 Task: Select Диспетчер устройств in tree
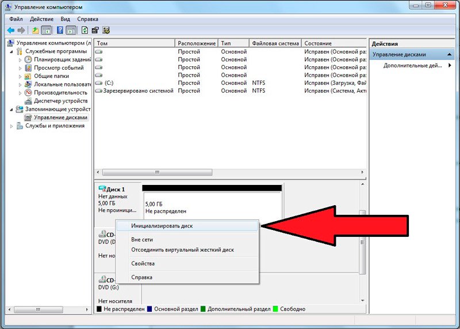60,101
